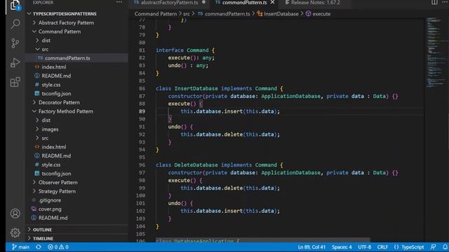Click the notifications bell icon

click(x=445, y=247)
